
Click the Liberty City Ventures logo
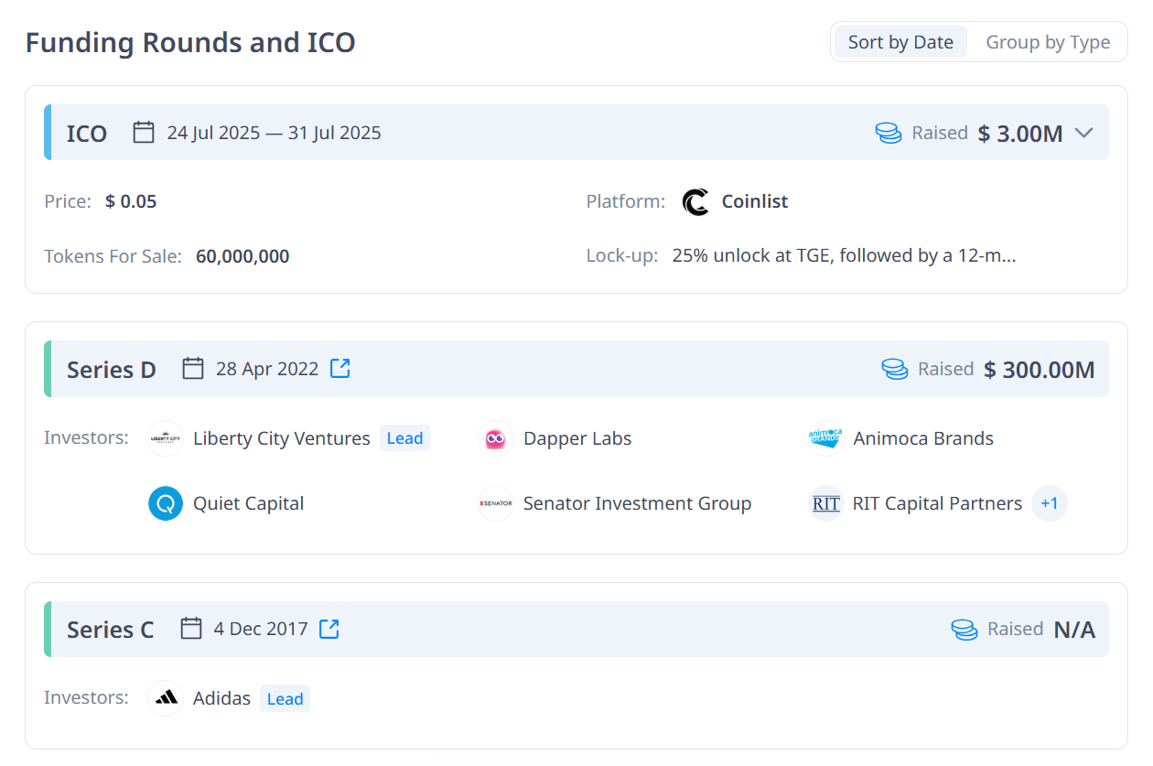[x=166, y=438]
